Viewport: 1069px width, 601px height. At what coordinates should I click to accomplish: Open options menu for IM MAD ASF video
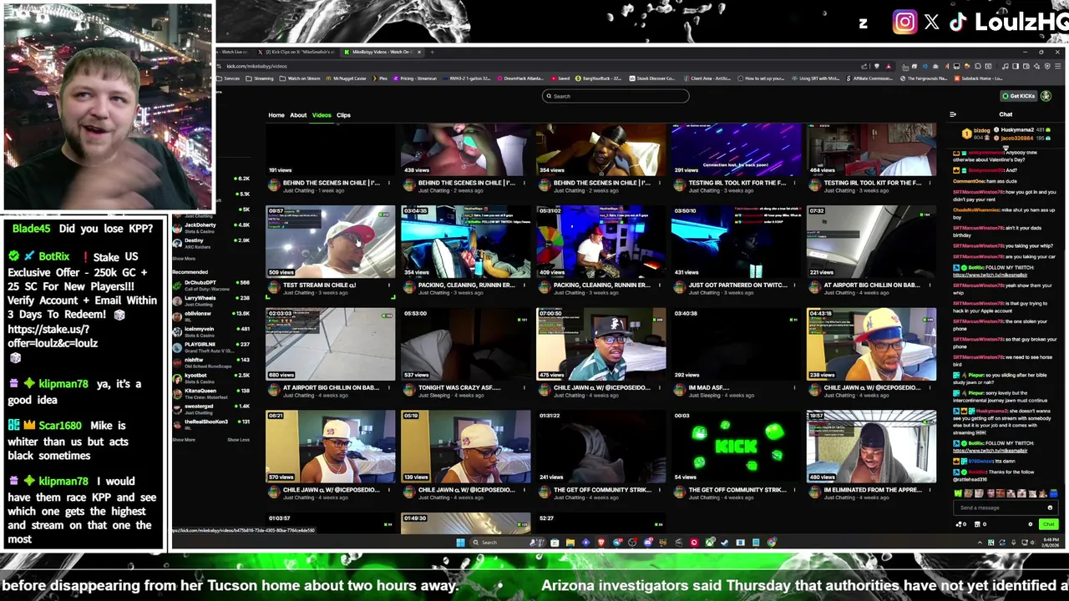(795, 387)
